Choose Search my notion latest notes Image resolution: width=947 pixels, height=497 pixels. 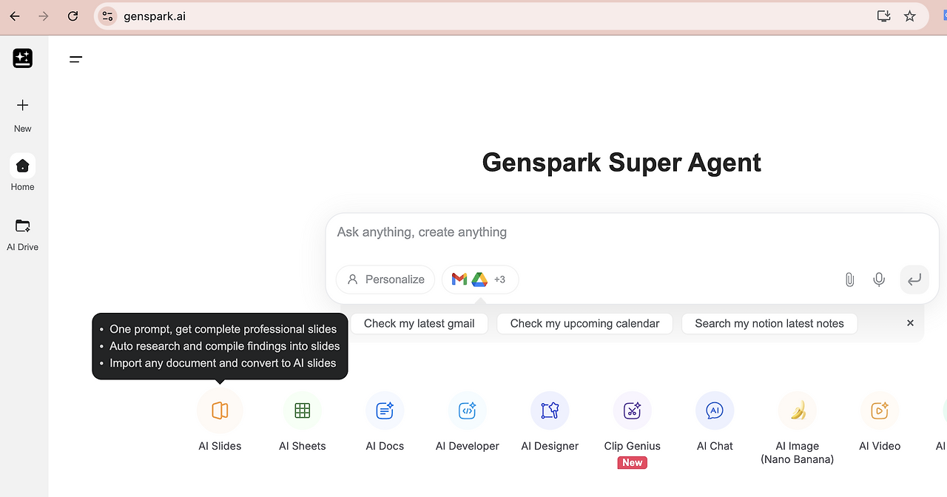[x=769, y=323]
